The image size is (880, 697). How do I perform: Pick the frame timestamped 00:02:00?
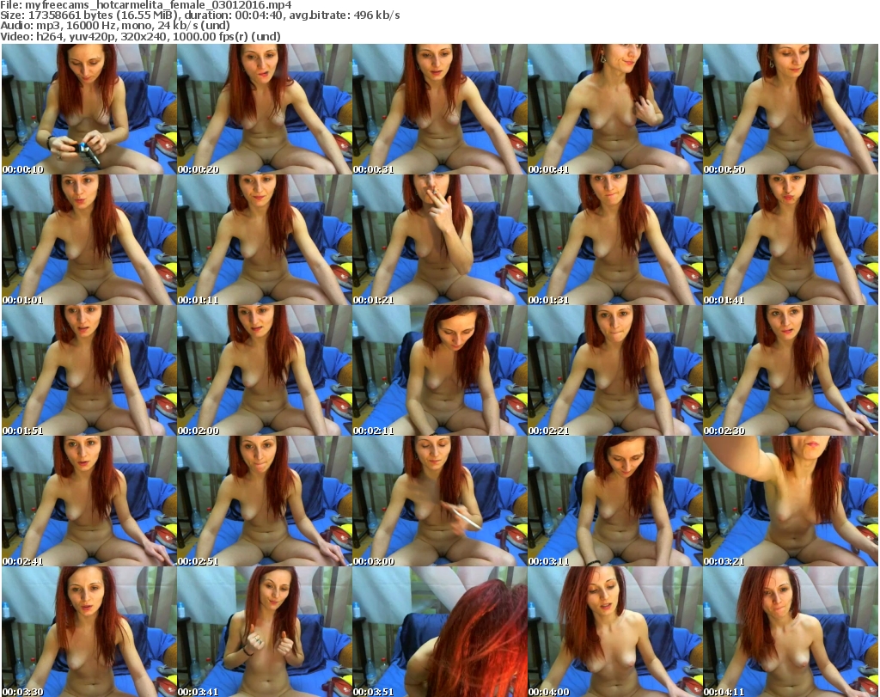pos(265,370)
